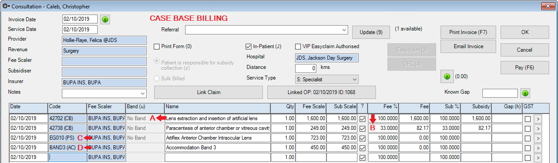Click the arrow button on the 42738 (CB) row
The width and height of the screenshot is (558, 163).
pos(537,128)
